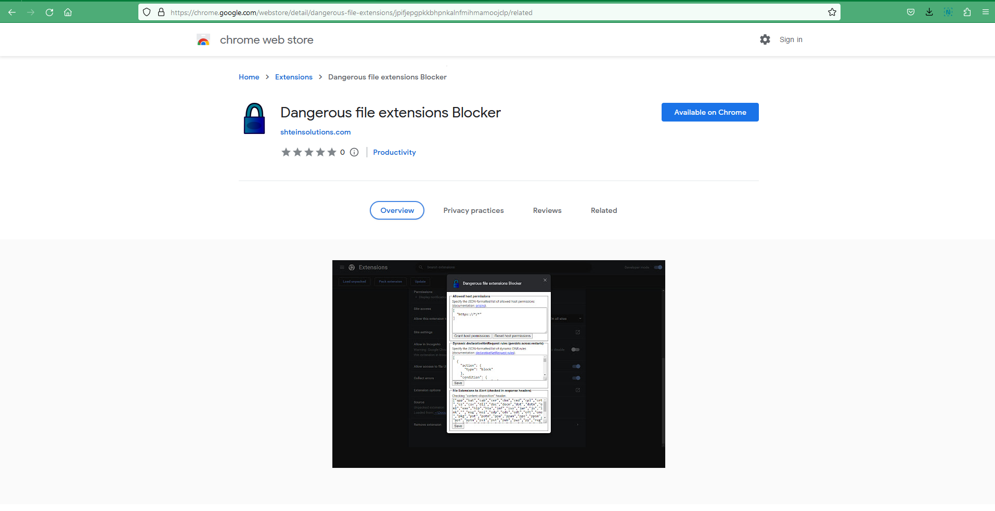Switch to the Overview tab
995x511 pixels.
[397, 210]
